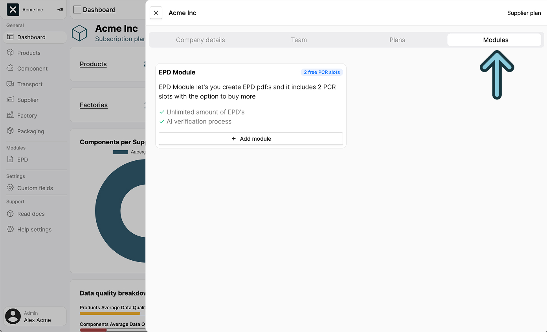The height and width of the screenshot is (332, 547).
Task: Click the Component puzzle icon in sidebar
Action: pyautogui.click(x=10, y=68)
